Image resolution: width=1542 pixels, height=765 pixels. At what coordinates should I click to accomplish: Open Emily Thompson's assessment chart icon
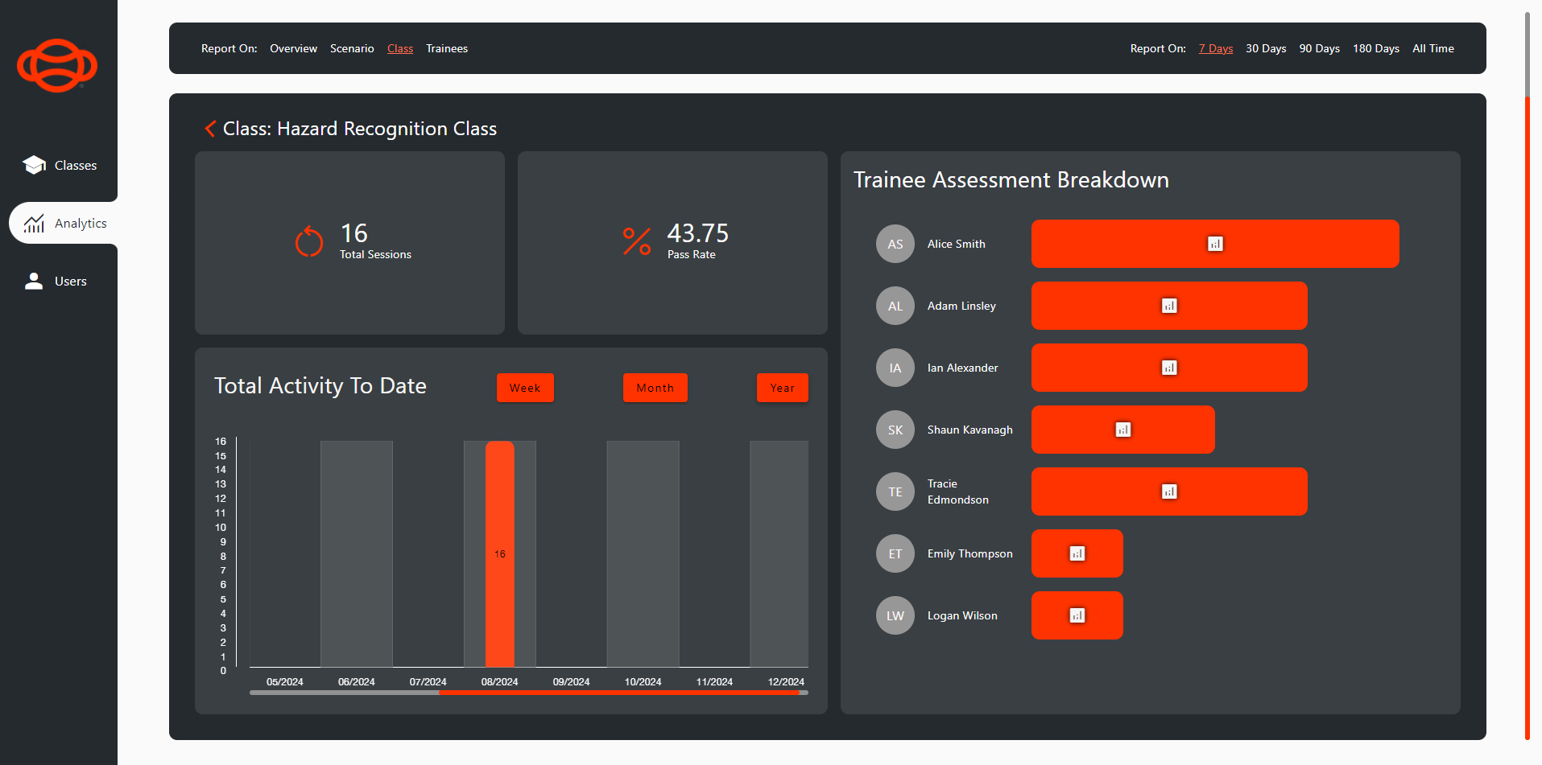1077,553
